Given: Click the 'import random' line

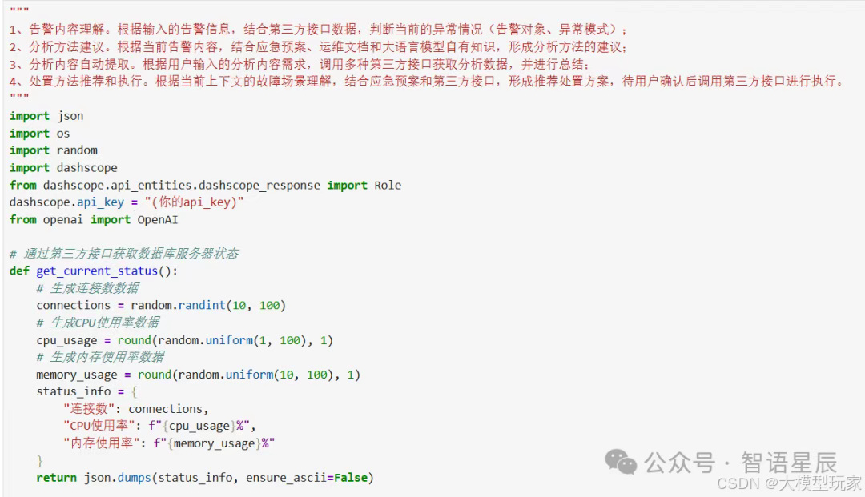Looking at the screenshot, I should (x=54, y=150).
